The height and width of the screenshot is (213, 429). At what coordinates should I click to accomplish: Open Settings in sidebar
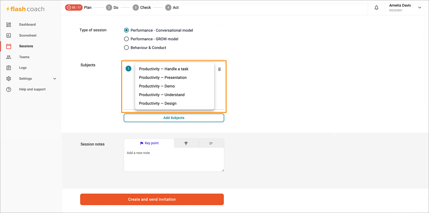click(x=25, y=79)
